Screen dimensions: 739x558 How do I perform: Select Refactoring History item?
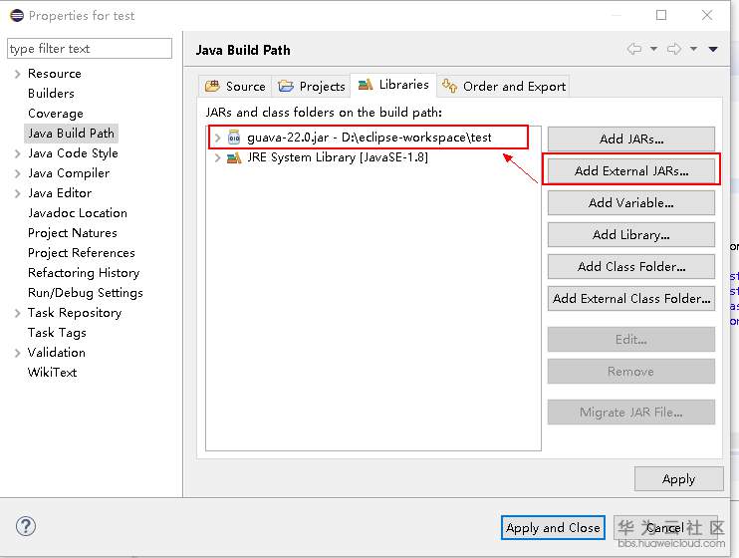[x=84, y=273]
